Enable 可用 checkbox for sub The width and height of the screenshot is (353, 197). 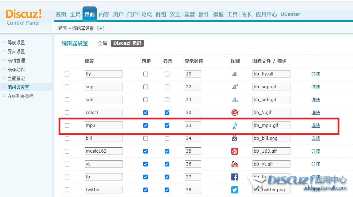point(146,100)
